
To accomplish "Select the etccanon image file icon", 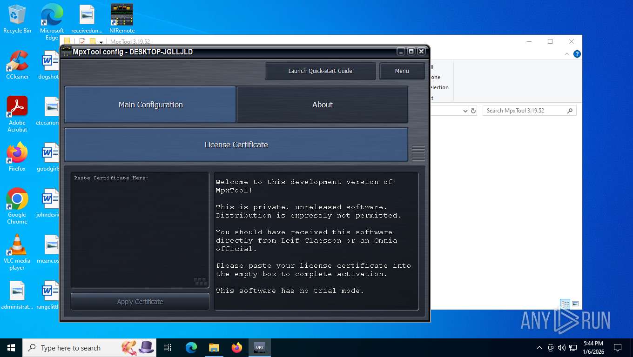I will (48, 111).
